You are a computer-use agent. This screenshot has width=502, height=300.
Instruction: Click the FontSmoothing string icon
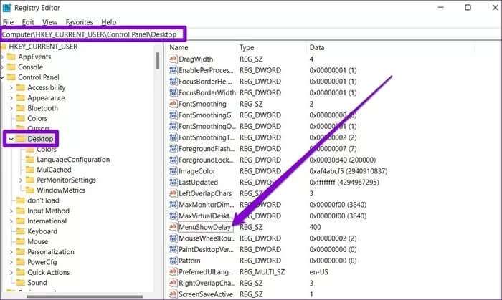[173, 104]
